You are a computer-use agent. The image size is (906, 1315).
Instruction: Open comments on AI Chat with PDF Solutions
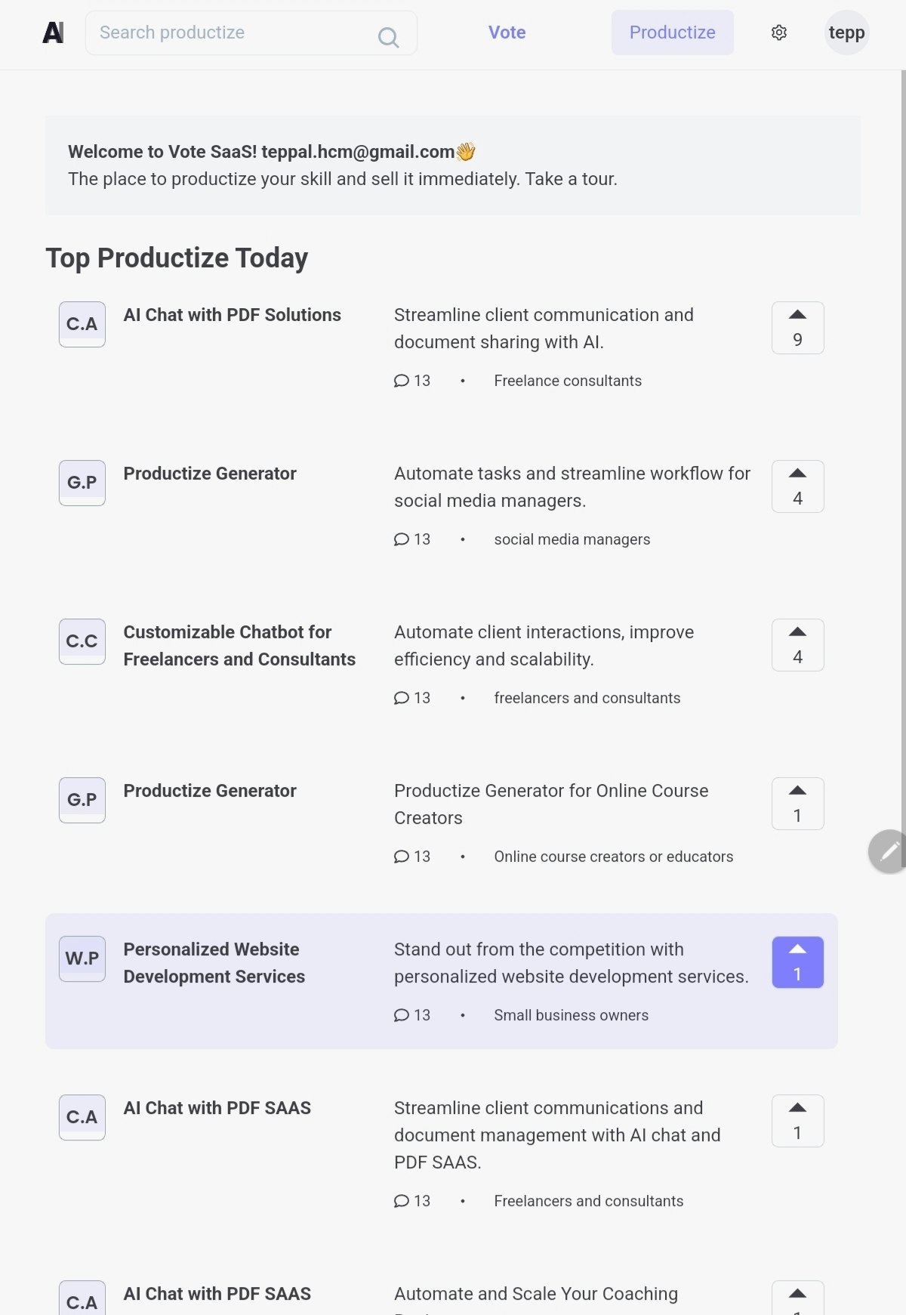pos(412,381)
